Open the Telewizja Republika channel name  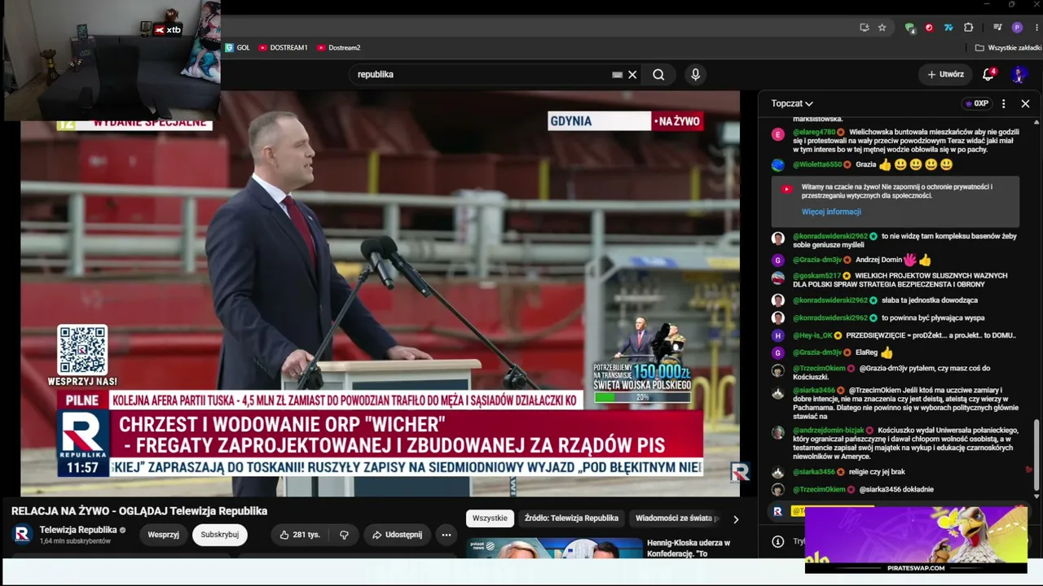coord(78,530)
